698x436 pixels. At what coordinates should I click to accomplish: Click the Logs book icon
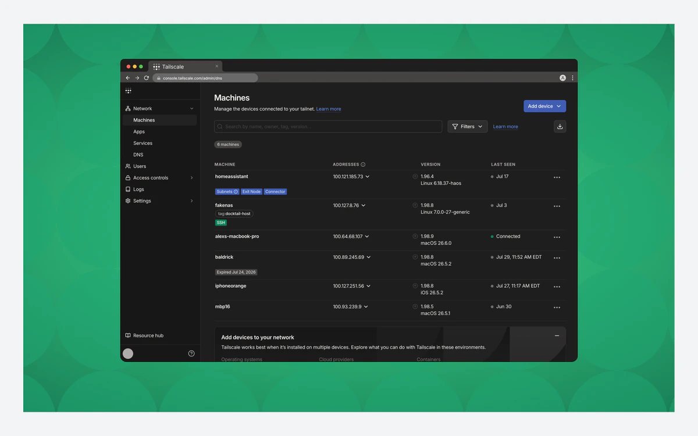point(128,190)
